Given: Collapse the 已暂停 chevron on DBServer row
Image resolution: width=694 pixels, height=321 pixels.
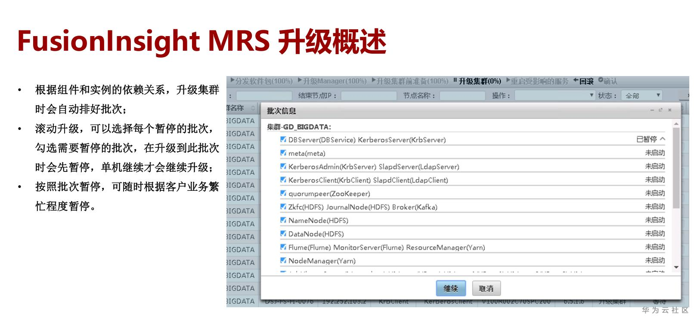Looking at the screenshot, I should (x=663, y=139).
